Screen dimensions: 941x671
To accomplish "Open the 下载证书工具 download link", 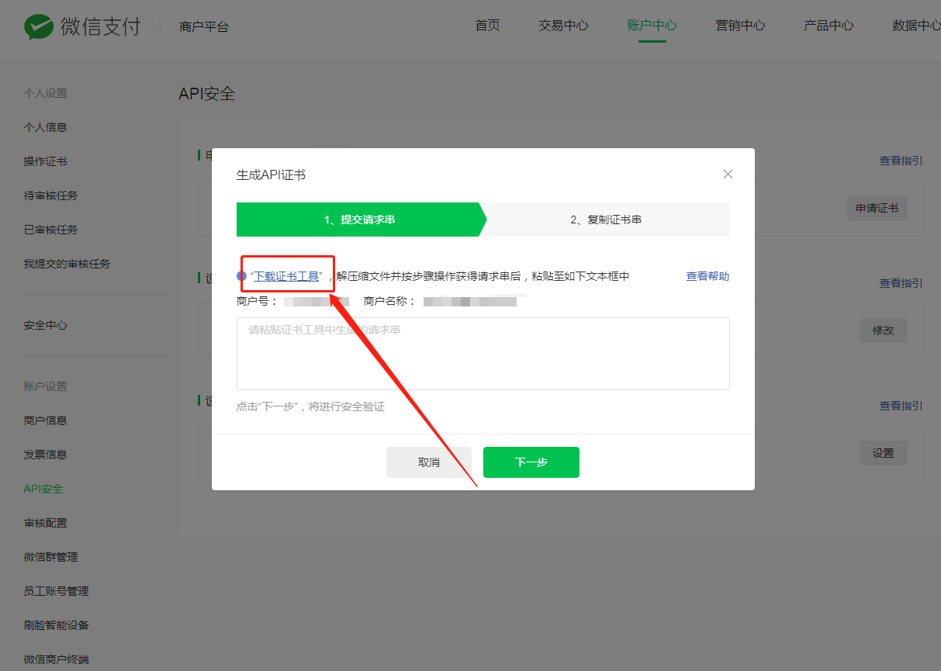I will (286, 276).
